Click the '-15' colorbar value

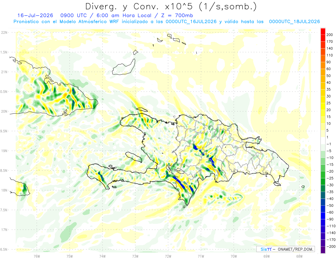pos(330,165)
